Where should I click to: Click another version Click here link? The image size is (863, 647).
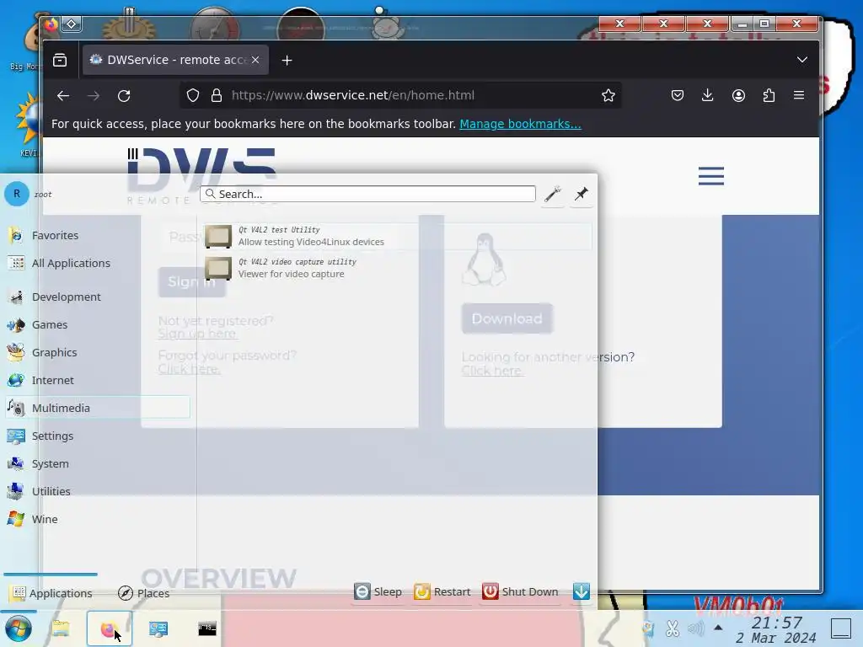[492, 371]
